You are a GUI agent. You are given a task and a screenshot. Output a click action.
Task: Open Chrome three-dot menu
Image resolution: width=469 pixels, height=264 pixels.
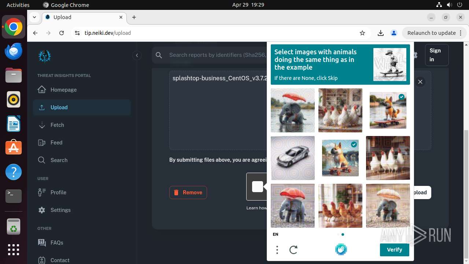pyautogui.click(x=461, y=33)
